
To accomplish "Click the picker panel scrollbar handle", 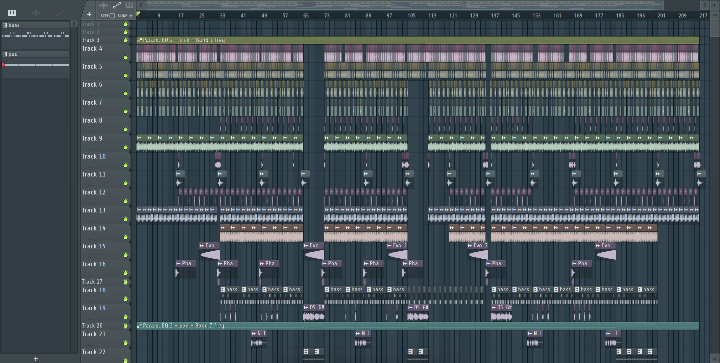I will (74, 24).
